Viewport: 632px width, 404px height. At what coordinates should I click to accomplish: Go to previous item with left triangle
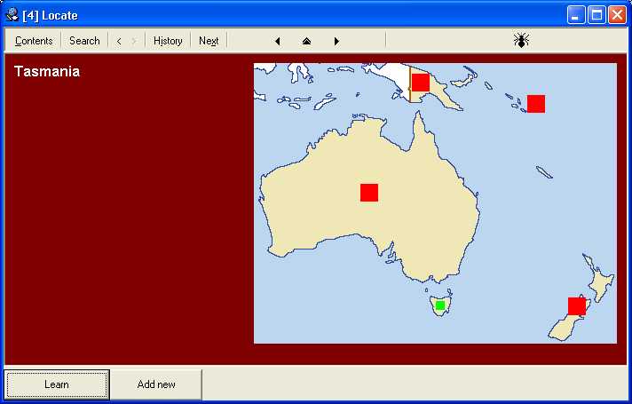[278, 41]
